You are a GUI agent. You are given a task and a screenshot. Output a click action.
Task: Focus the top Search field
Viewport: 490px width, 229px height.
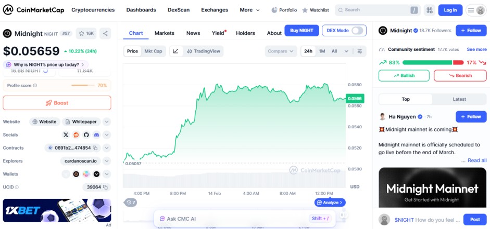click(376, 10)
